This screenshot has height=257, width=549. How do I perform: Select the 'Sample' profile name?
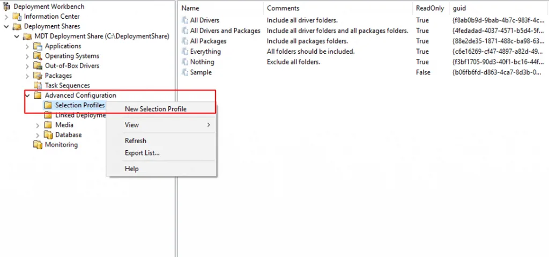201,72
